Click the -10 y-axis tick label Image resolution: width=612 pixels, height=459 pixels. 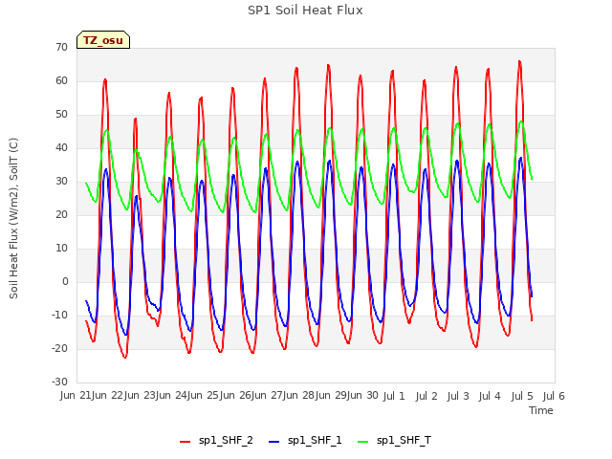tap(59, 315)
